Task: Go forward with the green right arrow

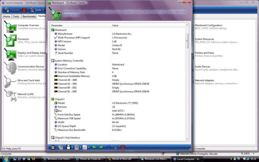Action: (x=101, y=147)
